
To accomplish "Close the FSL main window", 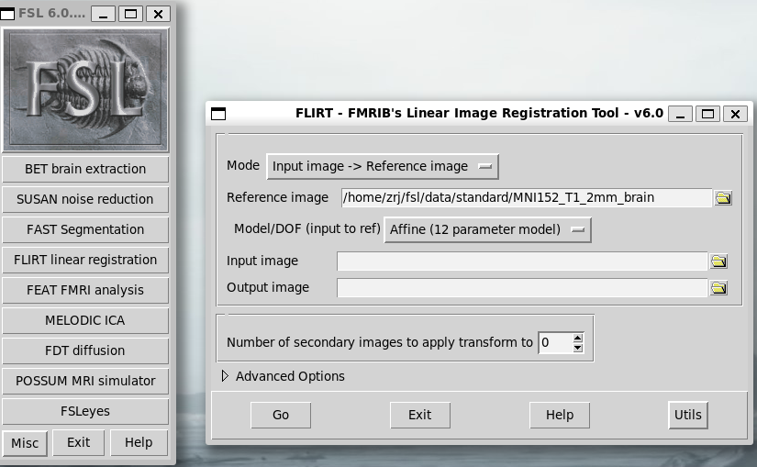I will pyautogui.click(x=158, y=14).
